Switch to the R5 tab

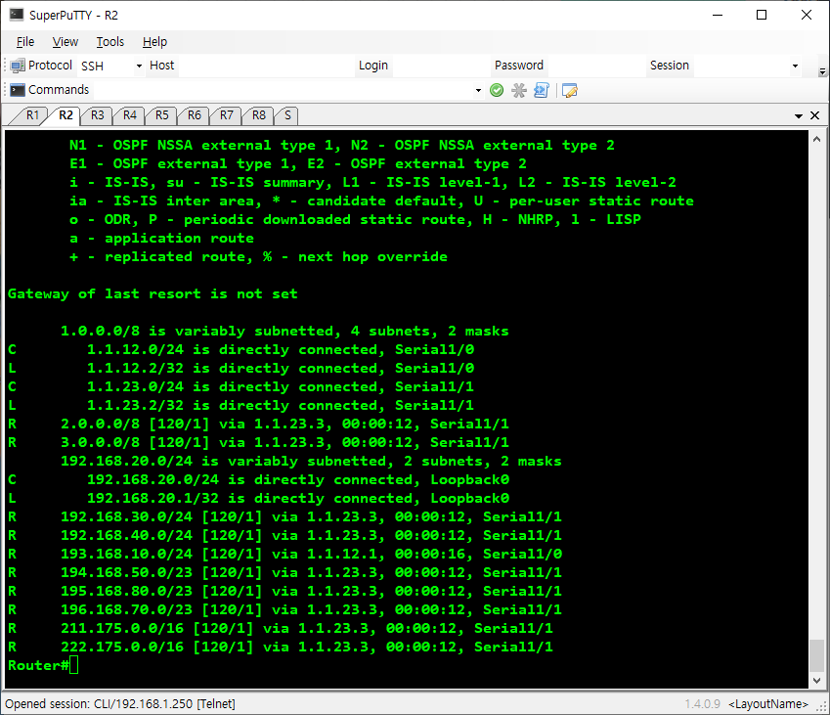point(162,115)
